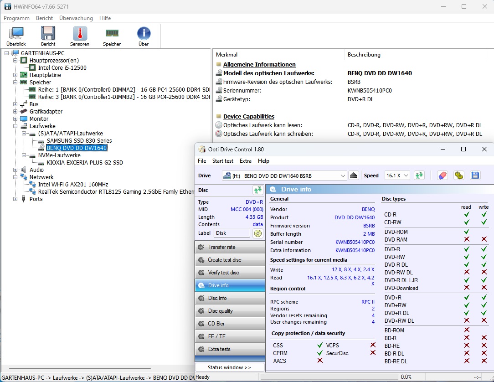Viewport: 494px width, 382px height.
Task: Click the 0.0% progress bar
Action: point(329,377)
